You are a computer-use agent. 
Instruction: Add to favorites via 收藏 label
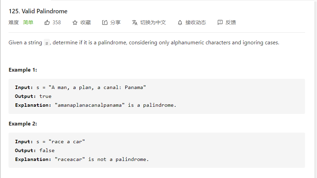85,23
